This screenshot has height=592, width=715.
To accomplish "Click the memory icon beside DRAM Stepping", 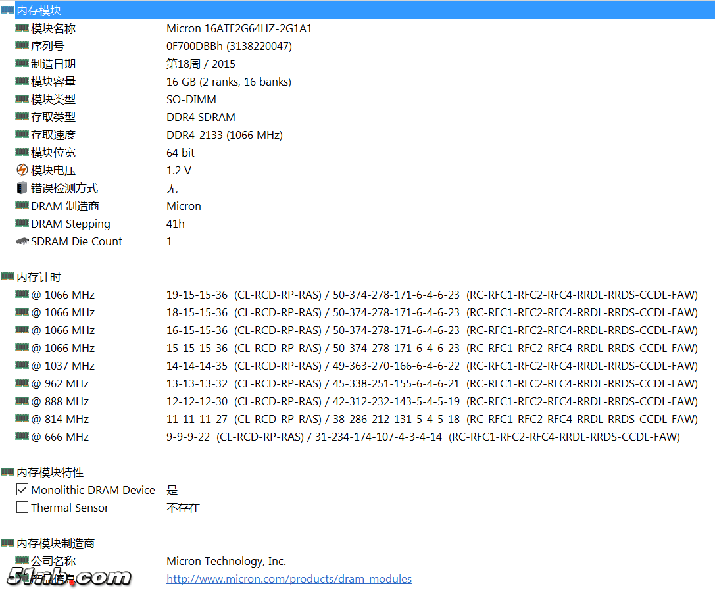I will [x=22, y=224].
